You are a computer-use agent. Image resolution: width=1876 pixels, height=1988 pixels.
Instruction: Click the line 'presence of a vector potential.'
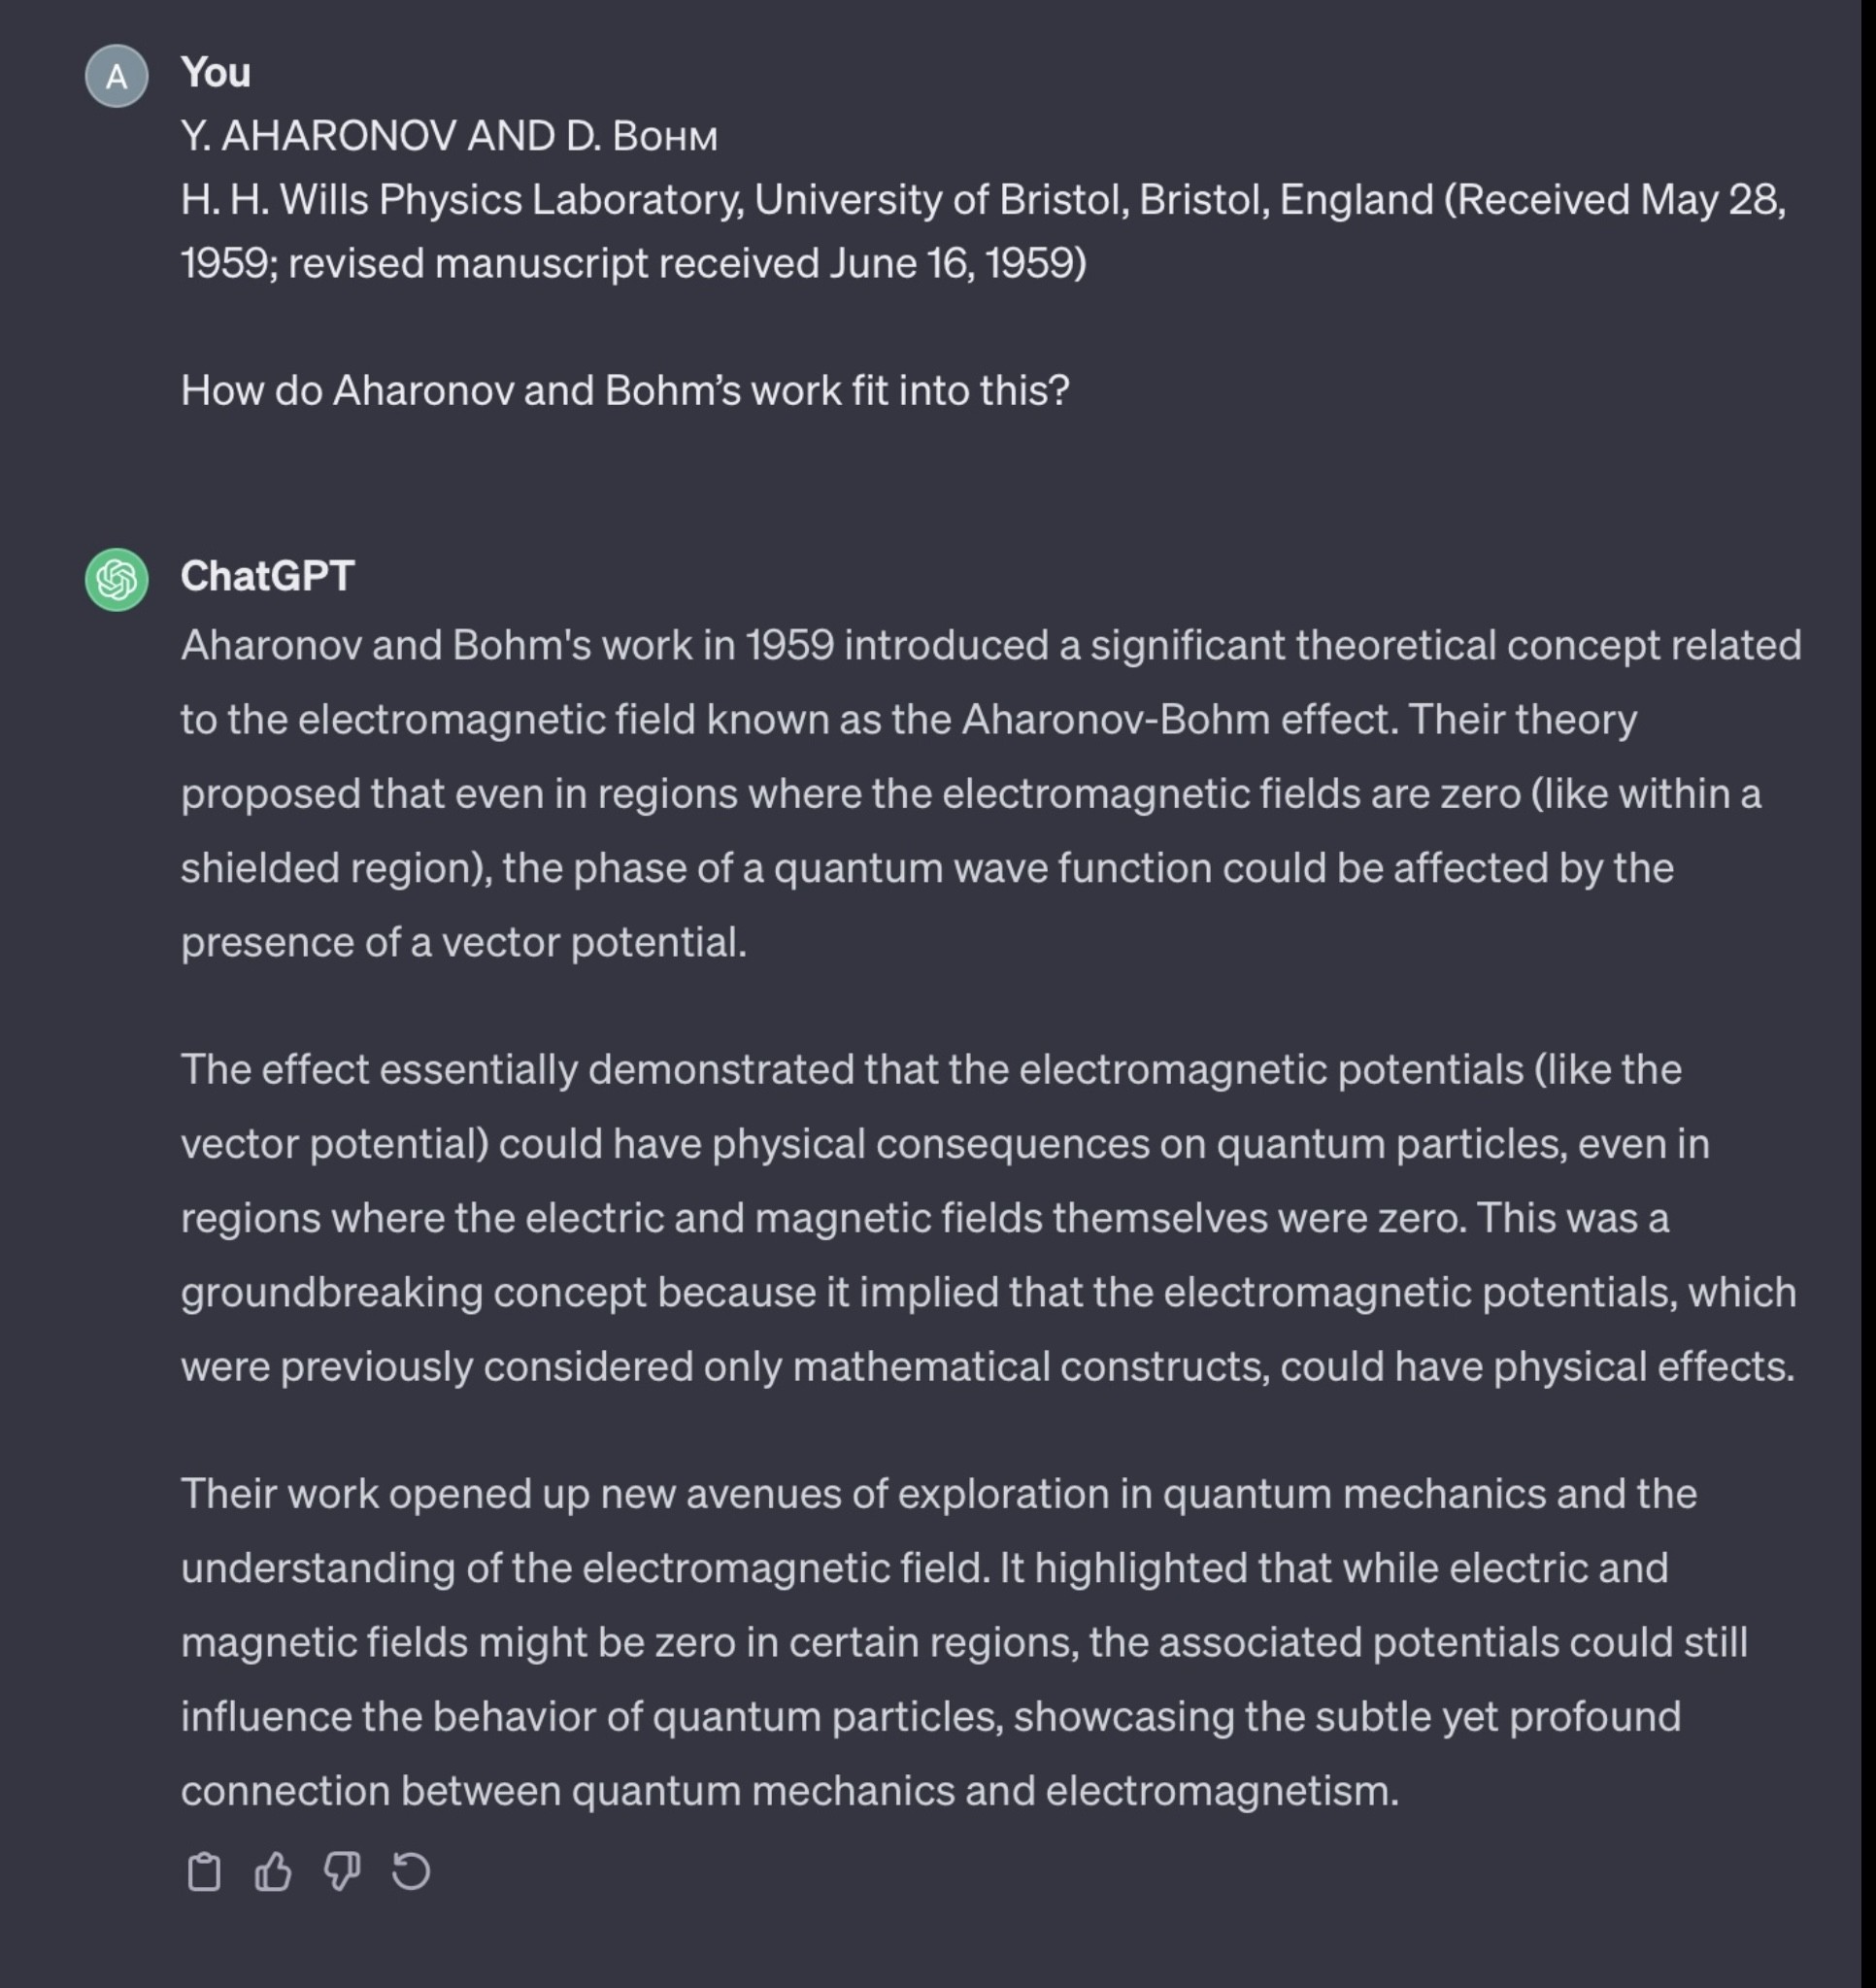(x=464, y=943)
